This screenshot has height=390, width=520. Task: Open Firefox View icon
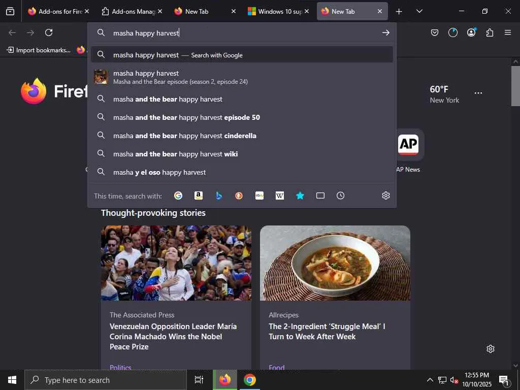tap(10, 11)
